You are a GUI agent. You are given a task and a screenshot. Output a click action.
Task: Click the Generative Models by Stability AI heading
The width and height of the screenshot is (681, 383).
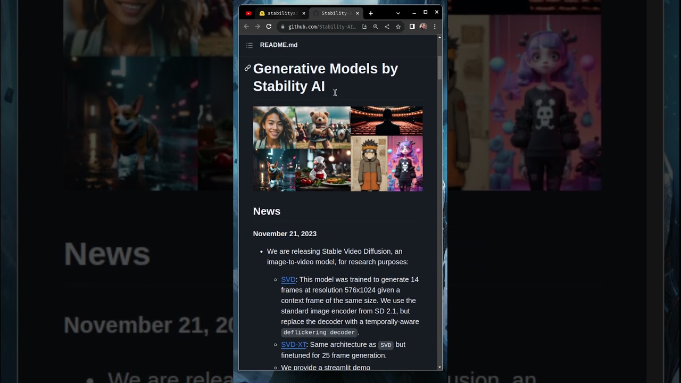pyautogui.click(x=326, y=77)
